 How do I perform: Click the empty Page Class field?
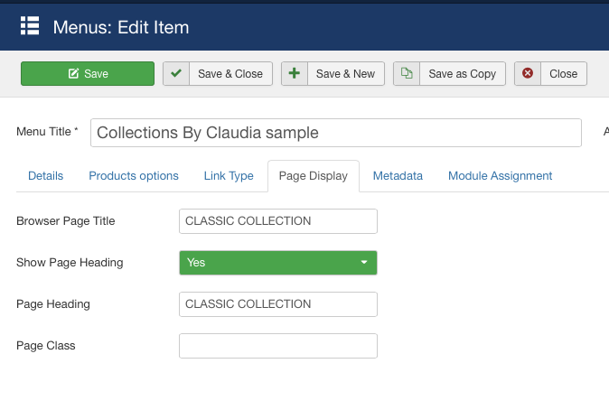coord(277,346)
